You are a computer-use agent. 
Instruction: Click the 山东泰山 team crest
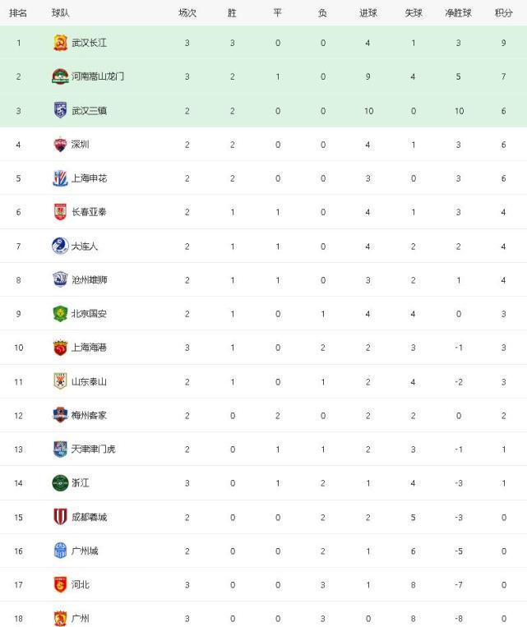coord(60,381)
